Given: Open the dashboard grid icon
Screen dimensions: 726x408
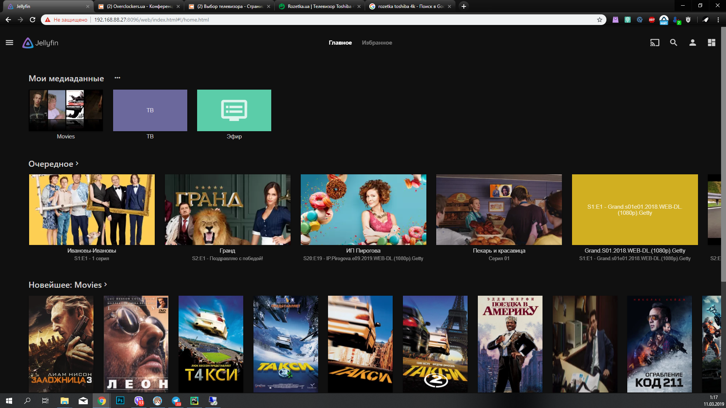Looking at the screenshot, I should (711, 43).
